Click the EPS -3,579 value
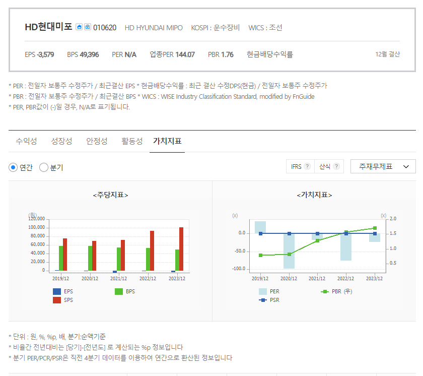The width and height of the screenshot is (423, 376). coord(39,54)
